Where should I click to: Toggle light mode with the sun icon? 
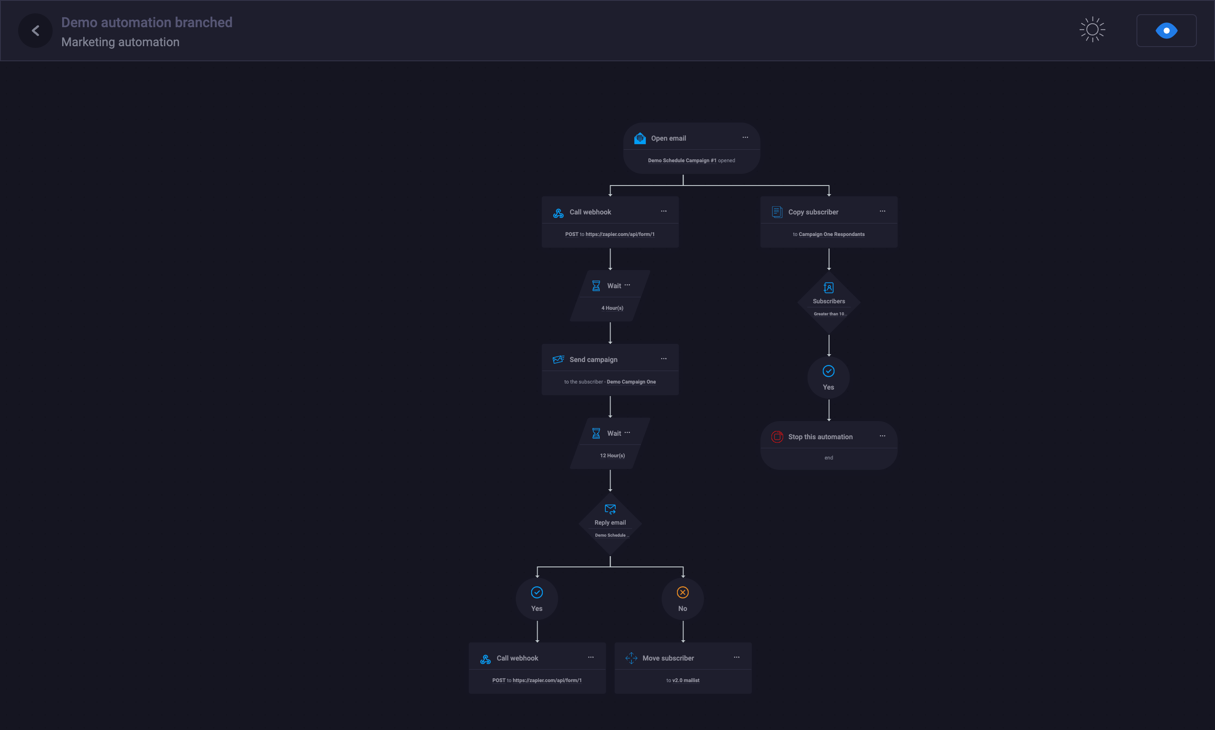(1092, 30)
